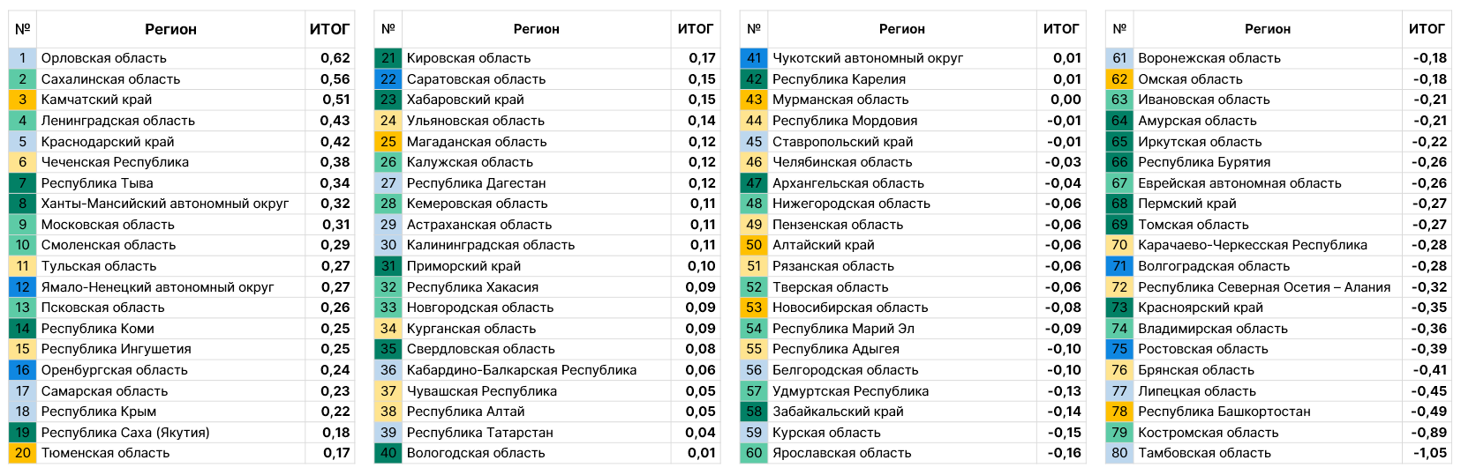The width and height of the screenshot is (1461, 475).
Task: Click the orange rank 62 cell
Action: click(x=1119, y=79)
